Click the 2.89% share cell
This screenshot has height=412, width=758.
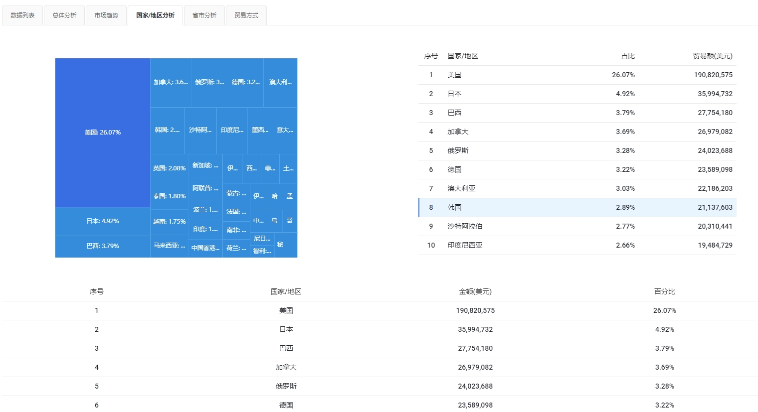tap(625, 207)
